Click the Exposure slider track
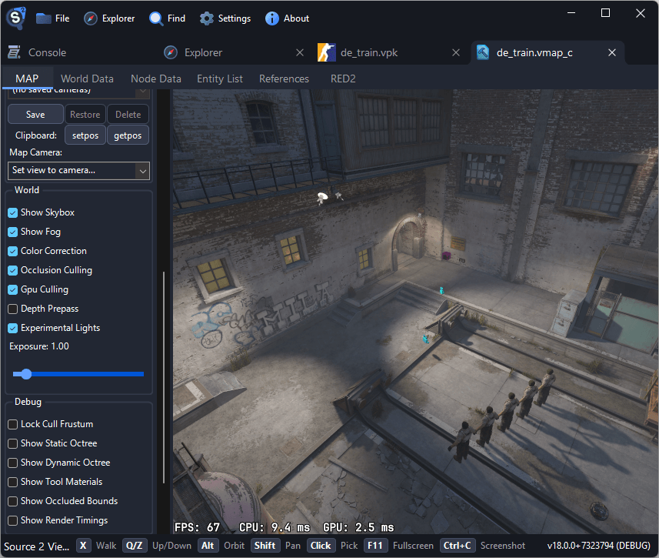The height and width of the screenshot is (558, 659). pyautogui.click(x=85, y=374)
